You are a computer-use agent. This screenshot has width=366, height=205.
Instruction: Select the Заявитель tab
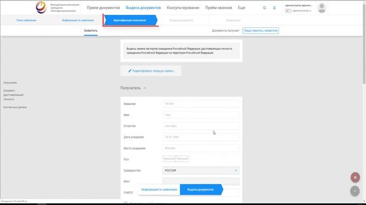(x=91, y=31)
